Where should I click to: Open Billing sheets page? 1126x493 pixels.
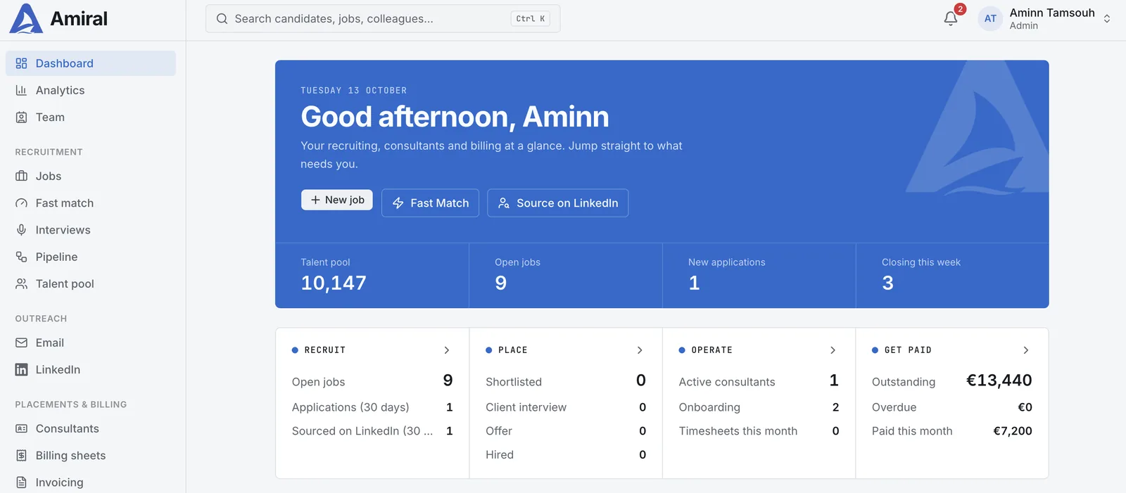(91, 456)
